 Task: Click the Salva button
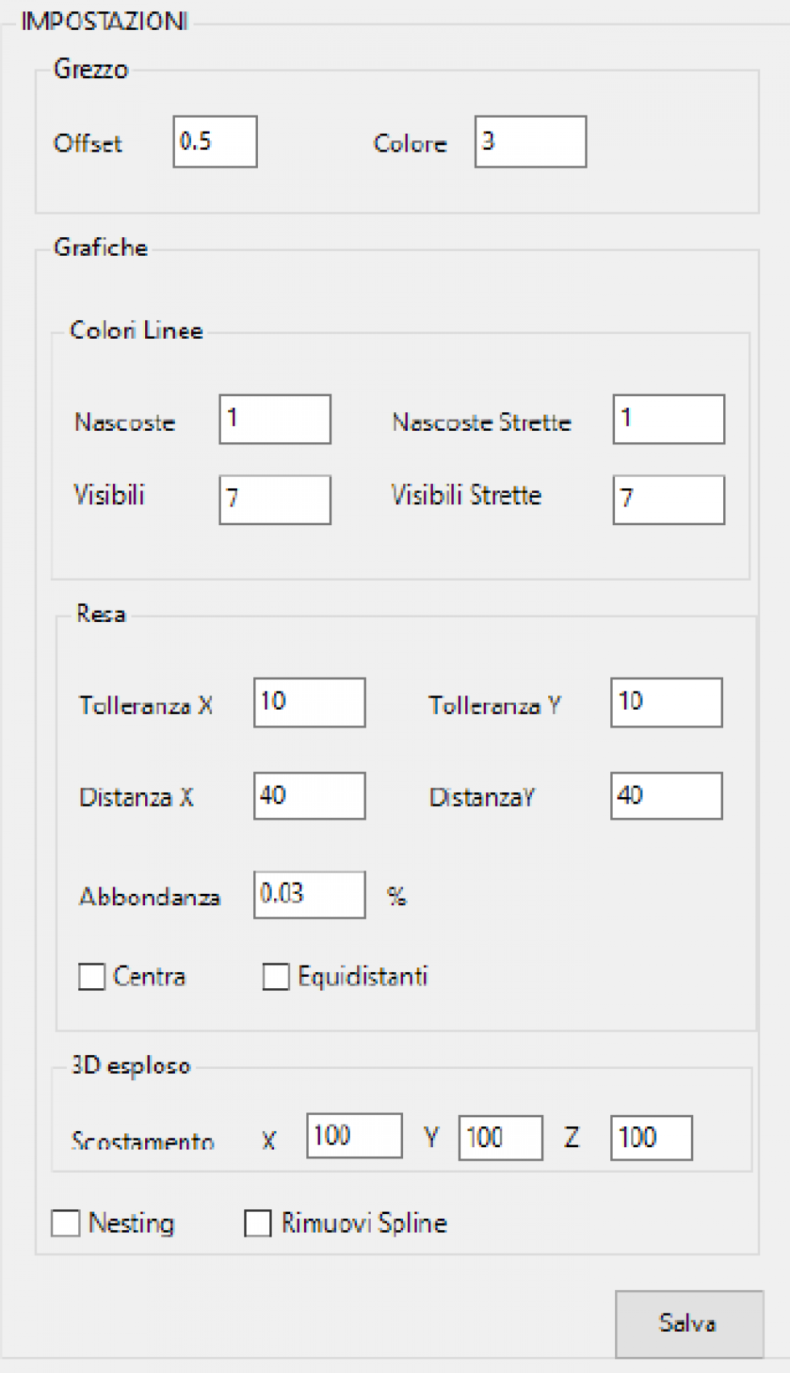[x=689, y=1323]
